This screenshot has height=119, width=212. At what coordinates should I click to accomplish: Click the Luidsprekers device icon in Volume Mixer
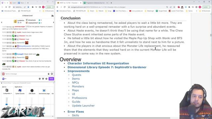7,90
